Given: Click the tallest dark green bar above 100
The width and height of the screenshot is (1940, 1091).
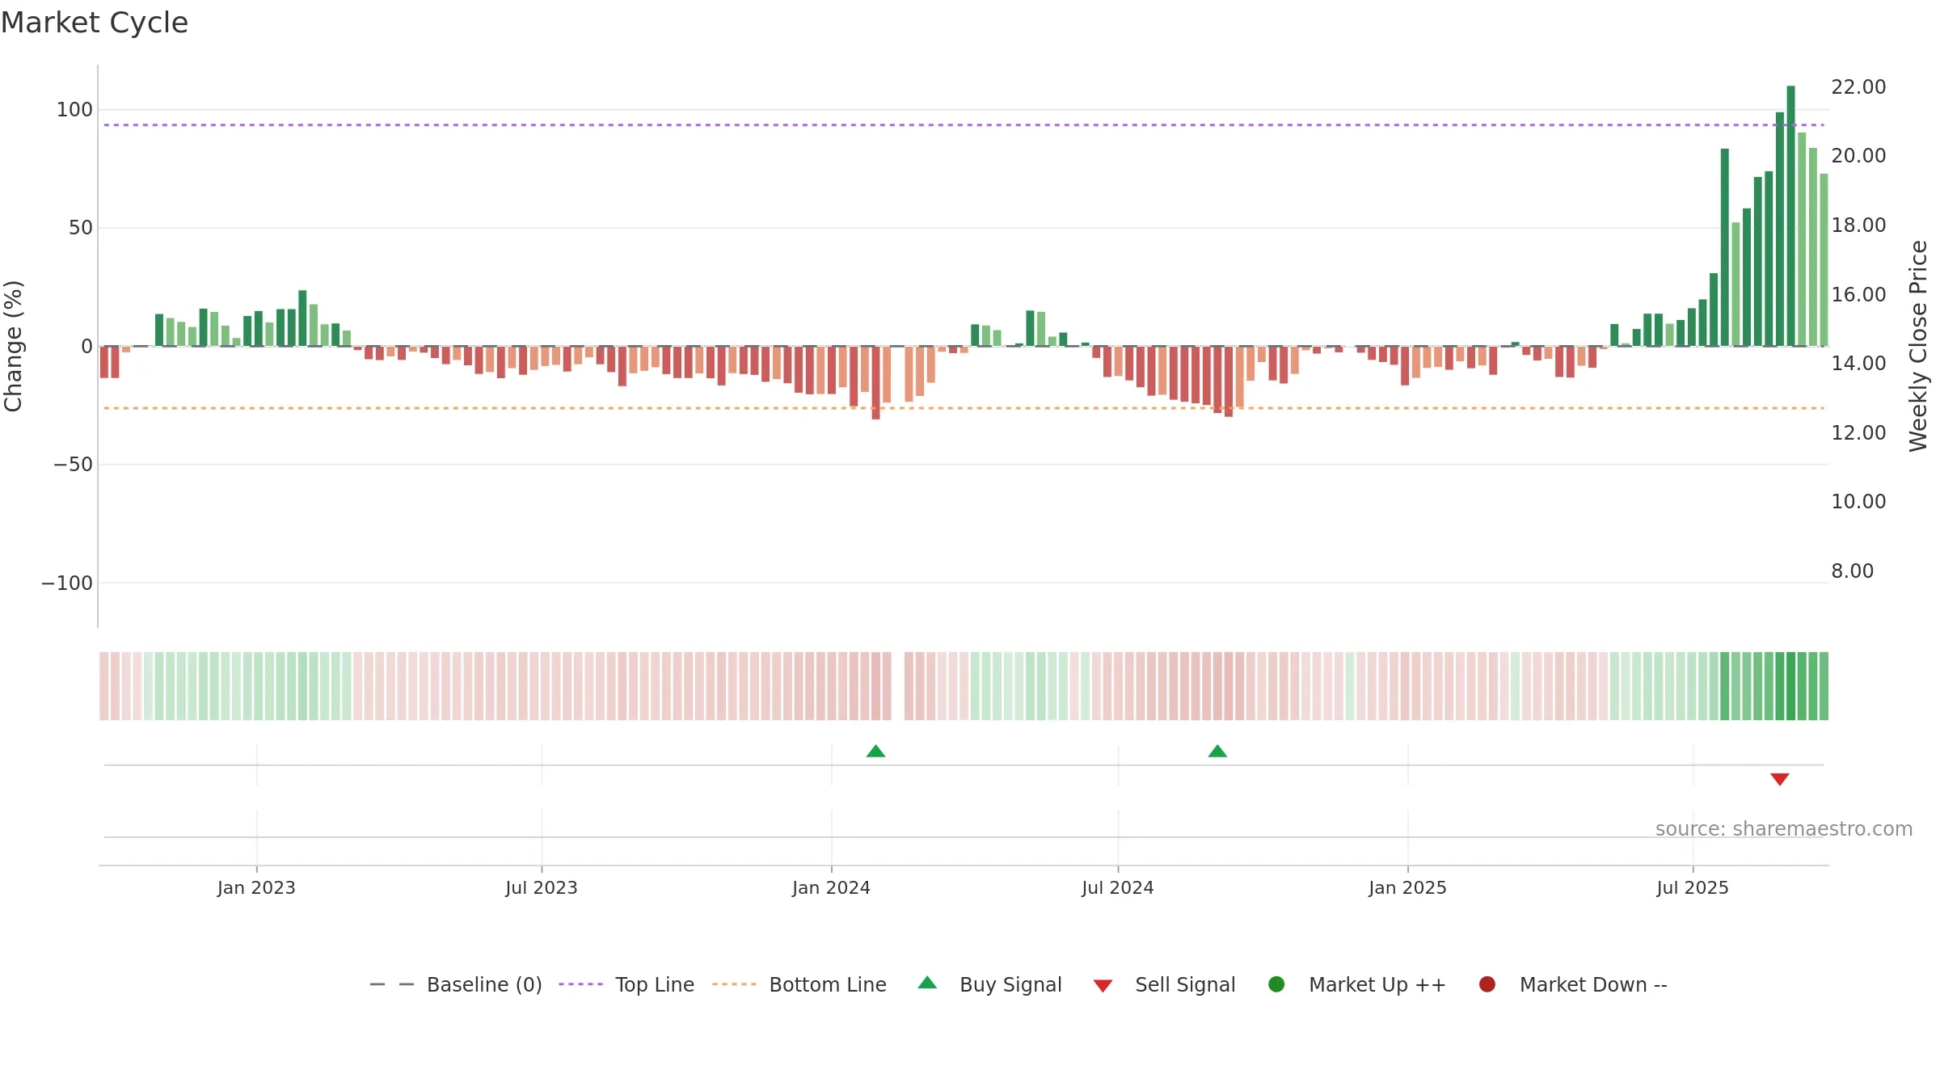Looking at the screenshot, I should pos(1790,216).
